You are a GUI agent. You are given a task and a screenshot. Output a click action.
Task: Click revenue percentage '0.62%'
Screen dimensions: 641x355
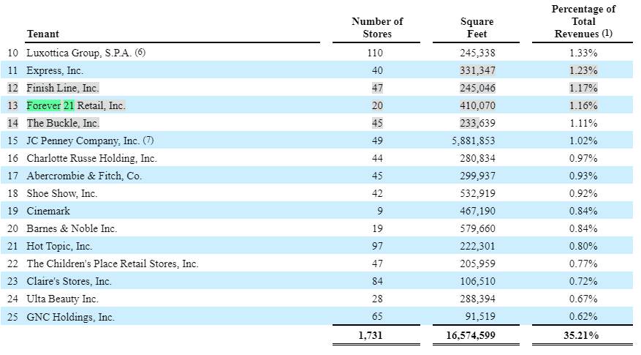click(583, 317)
